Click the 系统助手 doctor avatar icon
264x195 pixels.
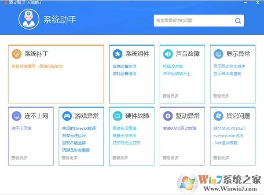29,20
